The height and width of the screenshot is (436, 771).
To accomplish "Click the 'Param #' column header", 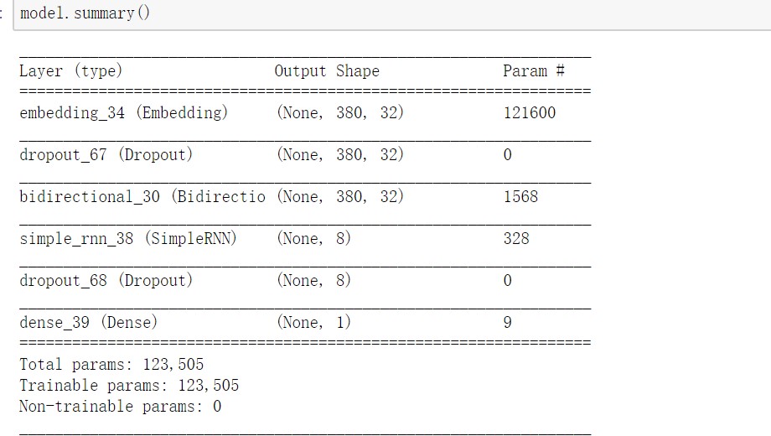I will pos(534,71).
